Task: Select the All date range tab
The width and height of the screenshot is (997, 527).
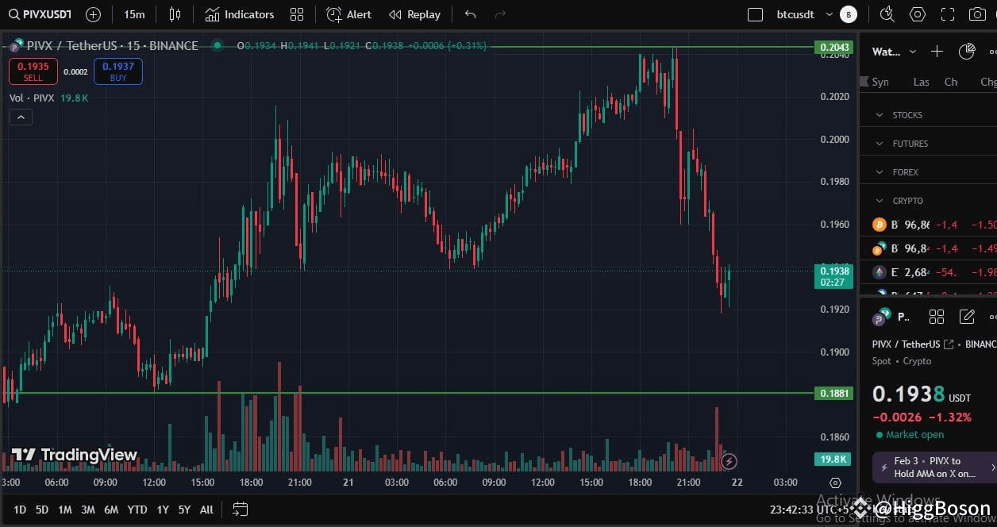Action: click(206, 510)
